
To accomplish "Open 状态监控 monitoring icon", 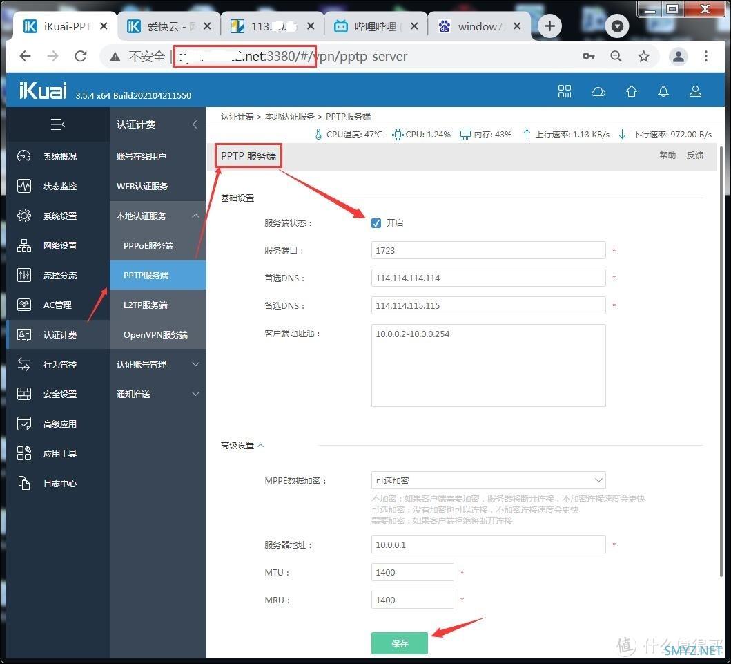I will click(23, 186).
